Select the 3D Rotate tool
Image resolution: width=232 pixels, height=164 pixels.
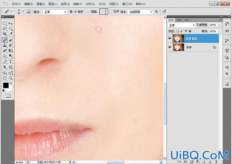[5, 73]
